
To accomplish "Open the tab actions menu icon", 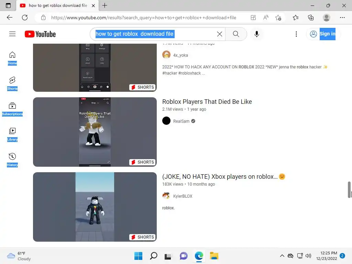I will pos(8,5).
